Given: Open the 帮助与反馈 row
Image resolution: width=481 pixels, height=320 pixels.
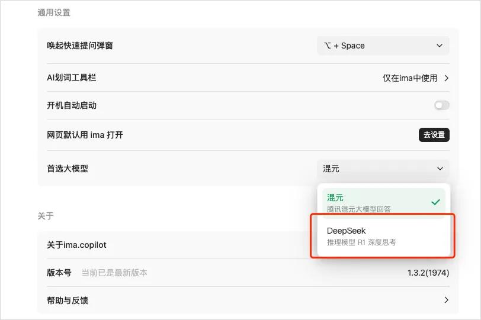Looking at the screenshot, I should tap(248, 300).
